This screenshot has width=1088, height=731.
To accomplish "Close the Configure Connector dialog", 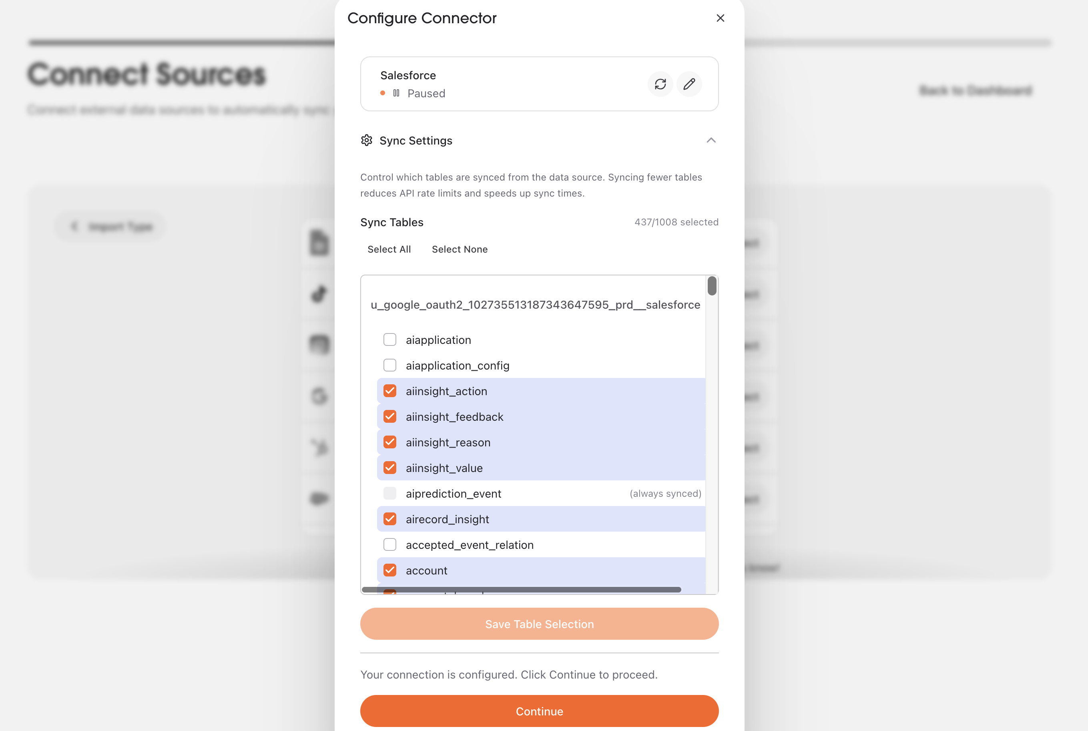I will 720,18.
